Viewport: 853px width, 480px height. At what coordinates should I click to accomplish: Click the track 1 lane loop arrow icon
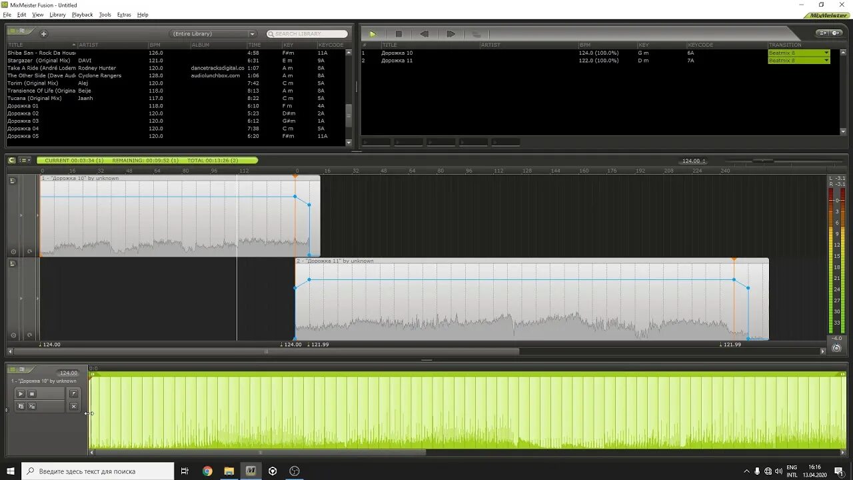click(29, 252)
